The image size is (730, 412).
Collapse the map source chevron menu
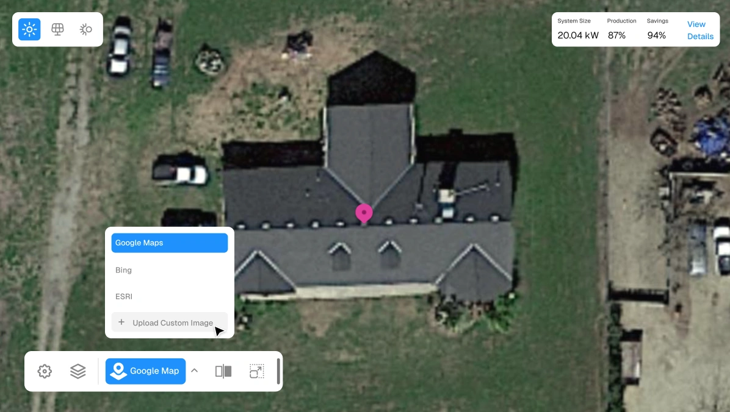pos(195,371)
